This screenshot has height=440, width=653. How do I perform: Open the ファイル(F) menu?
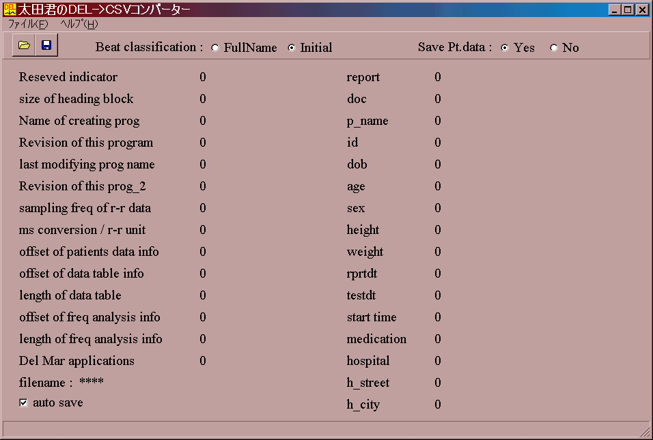coord(28,24)
